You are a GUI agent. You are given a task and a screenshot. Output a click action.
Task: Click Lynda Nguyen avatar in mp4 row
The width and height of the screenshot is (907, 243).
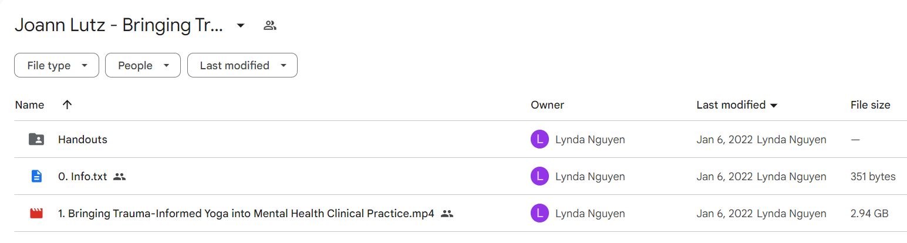(540, 214)
